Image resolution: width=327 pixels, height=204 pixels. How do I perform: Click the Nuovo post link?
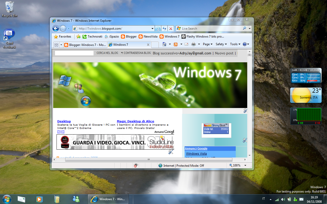pos(224,53)
